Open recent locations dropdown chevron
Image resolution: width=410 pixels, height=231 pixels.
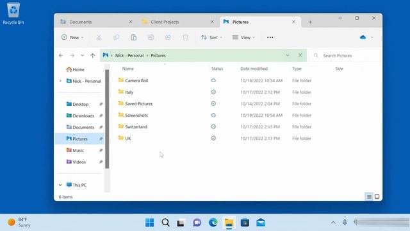(x=83, y=56)
